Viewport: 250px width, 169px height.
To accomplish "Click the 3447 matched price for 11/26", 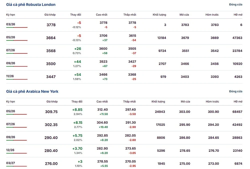I will tap(51, 77).
